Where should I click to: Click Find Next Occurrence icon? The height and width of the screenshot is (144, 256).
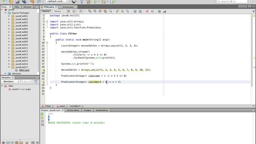[100, 11]
